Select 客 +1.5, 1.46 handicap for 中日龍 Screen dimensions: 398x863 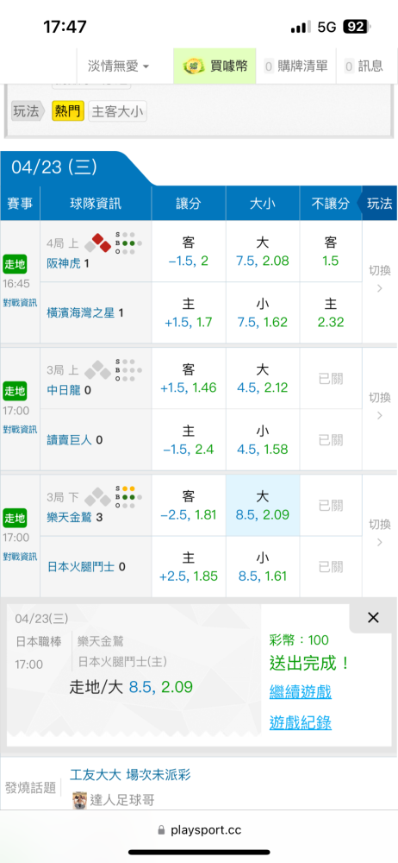tap(189, 378)
